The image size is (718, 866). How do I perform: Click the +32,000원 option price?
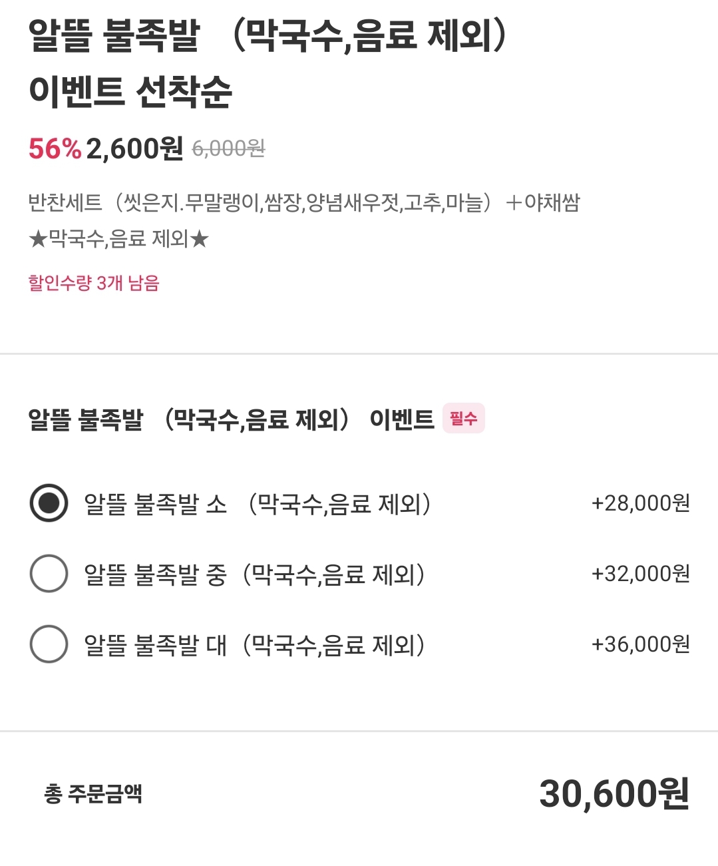tap(640, 573)
